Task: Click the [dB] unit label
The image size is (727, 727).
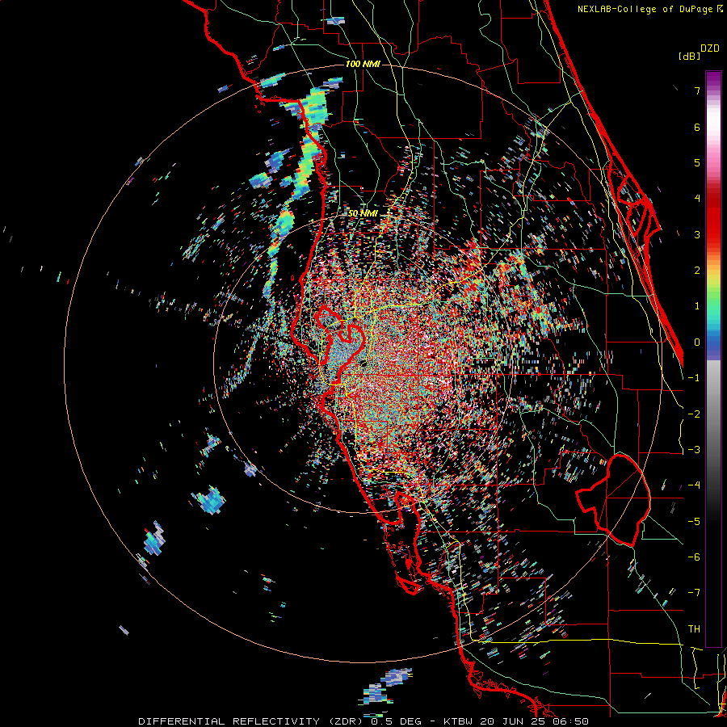Action: 689,56
